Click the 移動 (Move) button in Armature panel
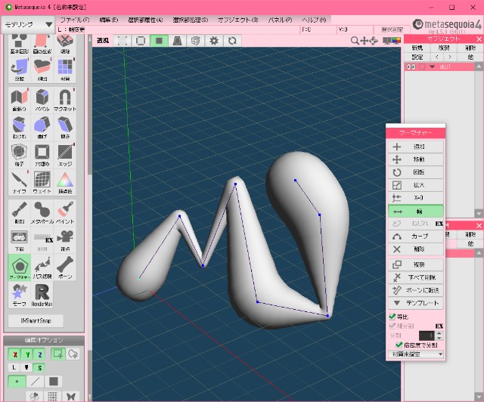Image resolution: width=484 pixels, height=402 pixels. pos(415,159)
